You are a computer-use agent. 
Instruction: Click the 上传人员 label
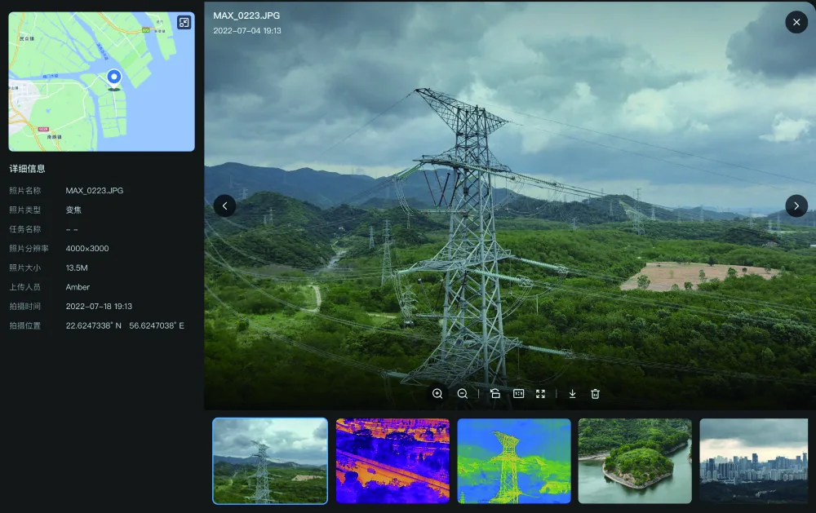pos(25,287)
